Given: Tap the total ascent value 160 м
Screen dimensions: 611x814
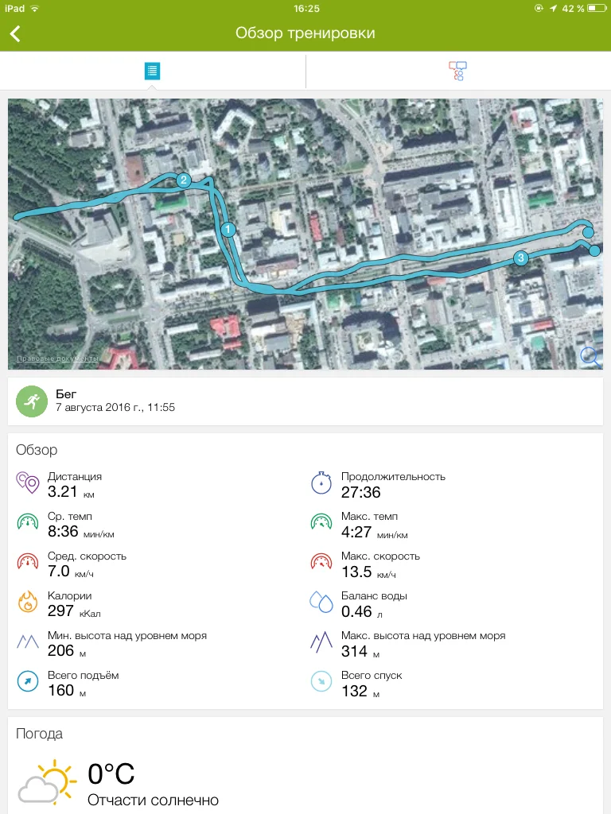Looking at the screenshot, I should point(67,691).
